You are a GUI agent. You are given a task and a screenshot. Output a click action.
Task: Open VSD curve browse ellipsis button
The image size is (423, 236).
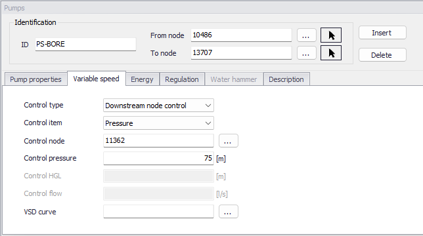pos(228,212)
